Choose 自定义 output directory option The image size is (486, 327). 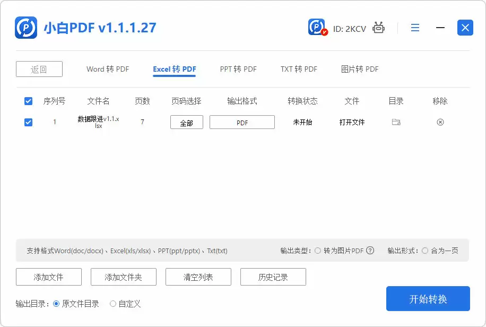pyautogui.click(x=112, y=304)
